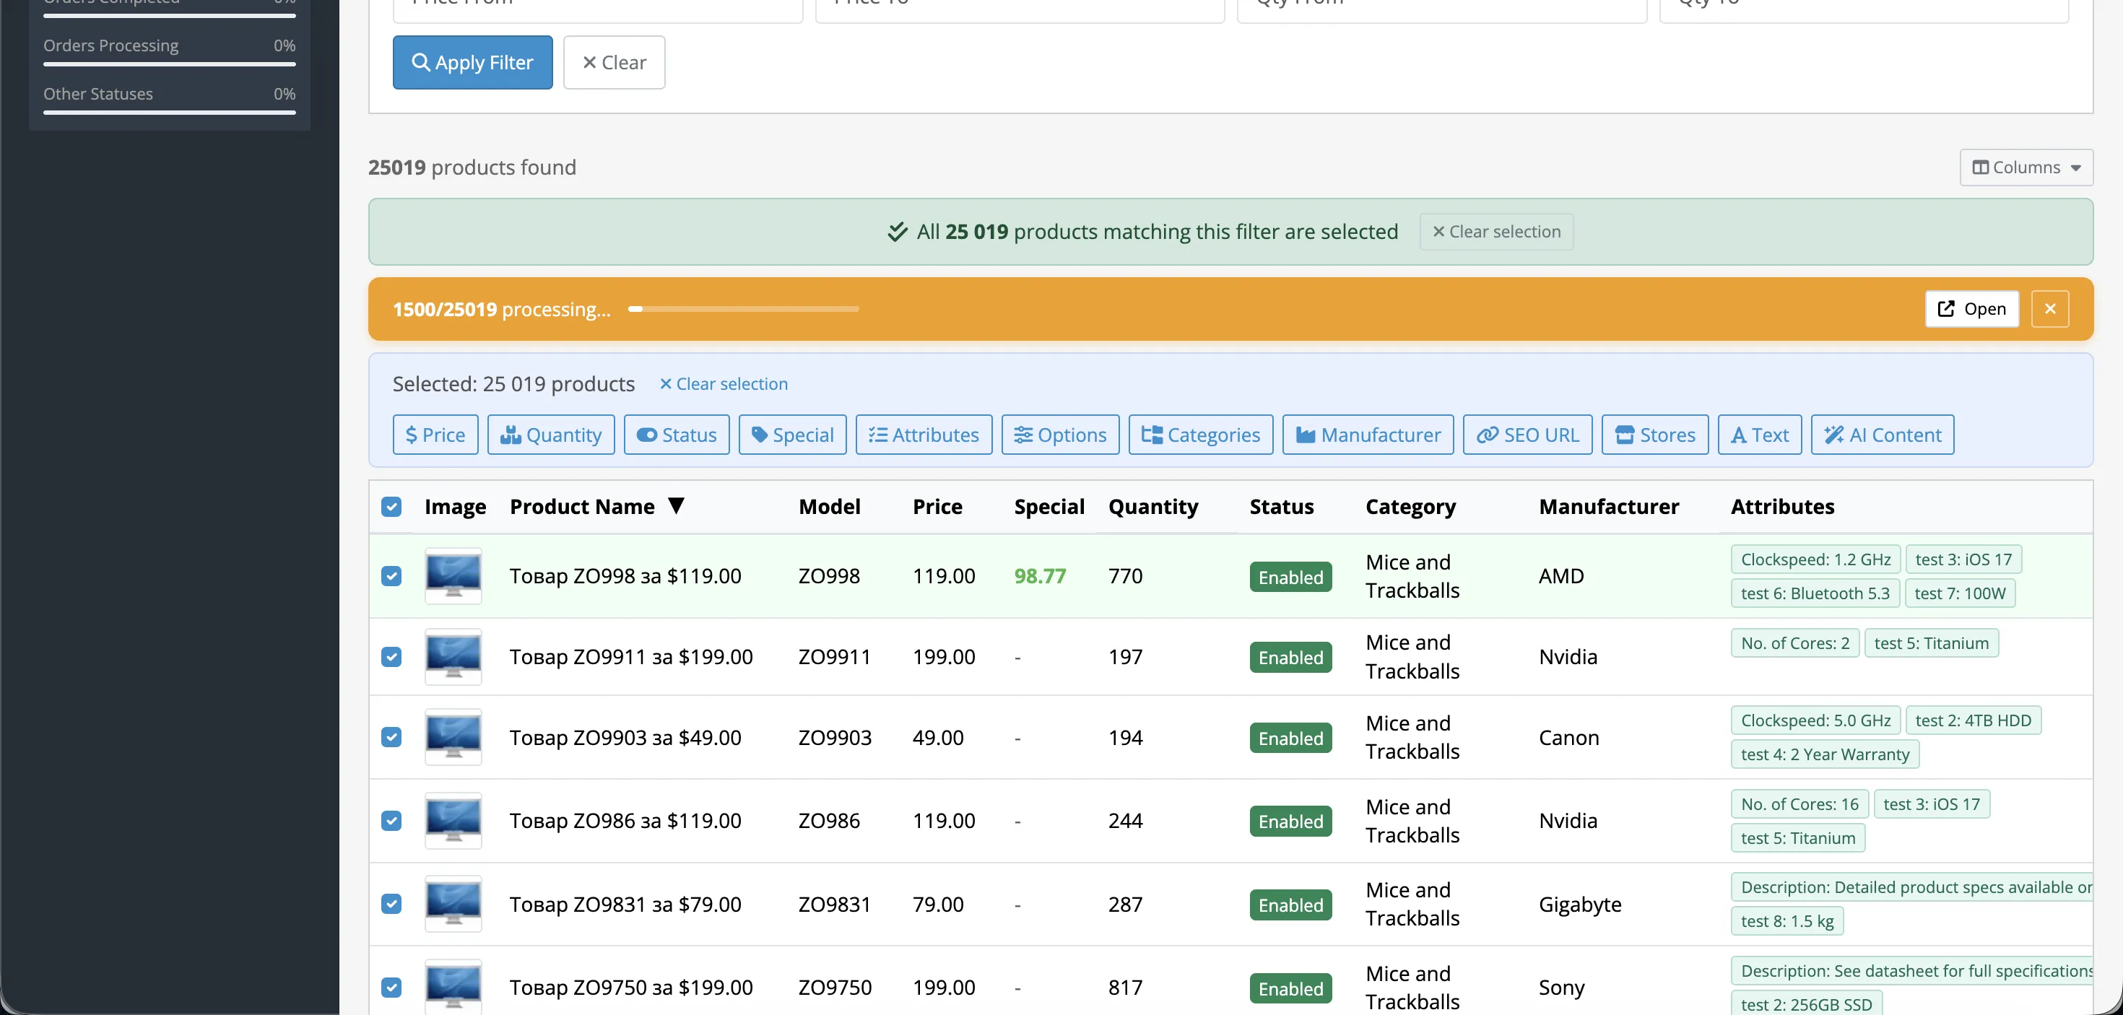Sort by Special column header

[1049, 507]
